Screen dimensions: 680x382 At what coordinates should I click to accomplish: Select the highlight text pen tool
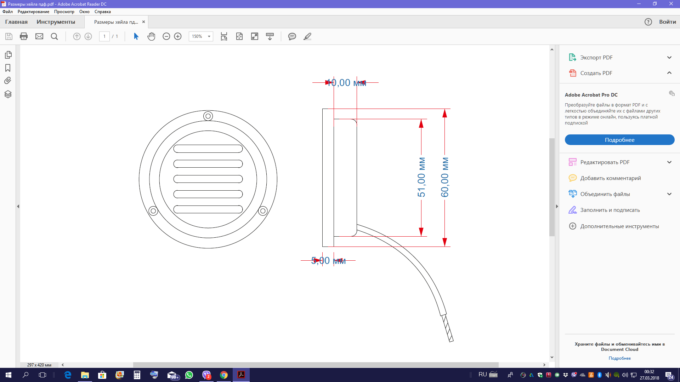coord(307,36)
